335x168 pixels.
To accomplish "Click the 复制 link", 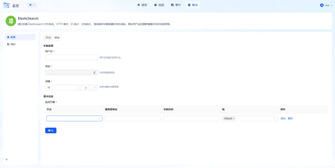I will (x=290, y=118).
